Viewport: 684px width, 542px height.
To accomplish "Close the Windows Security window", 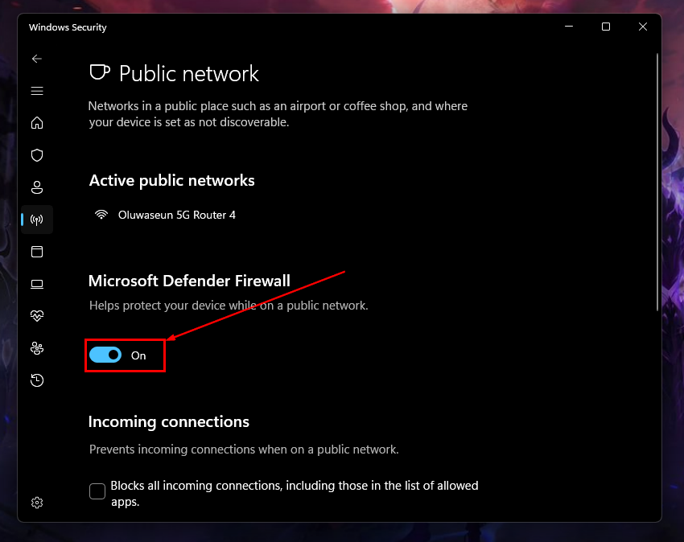I will point(643,27).
